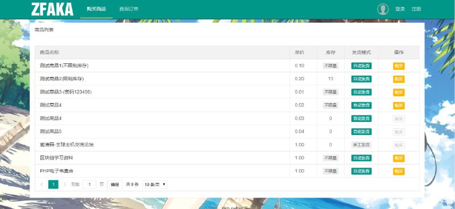The height and width of the screenshot is (209, 455).
Task: Click the 商品名称 column header
Action: [x=49, y=52]
